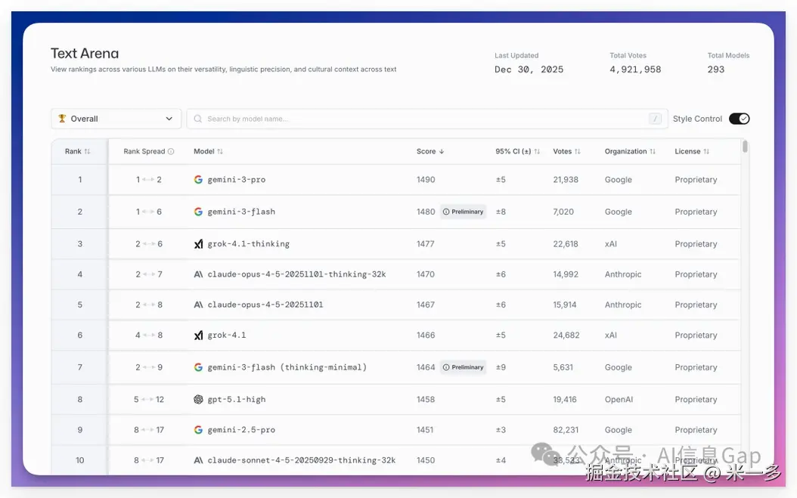Open the gpt-5.1-high model link
The image size is (797, 498).
(x=237, y=400)
